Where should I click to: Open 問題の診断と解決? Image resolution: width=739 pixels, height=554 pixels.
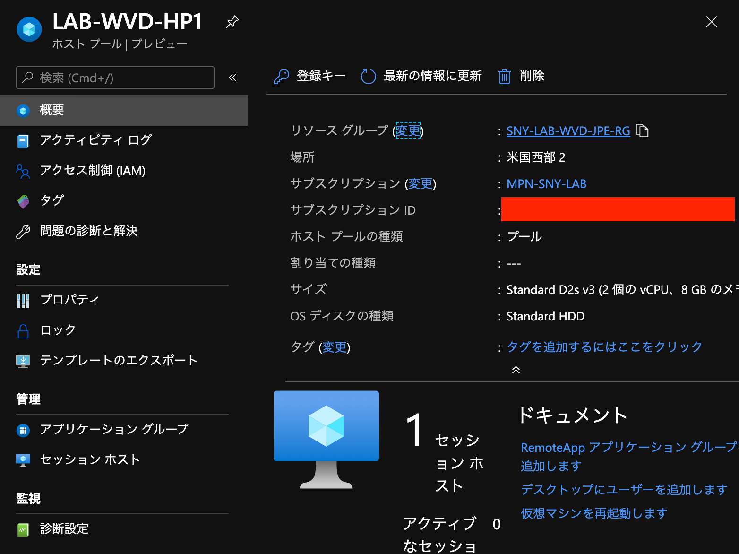point(89,231)
